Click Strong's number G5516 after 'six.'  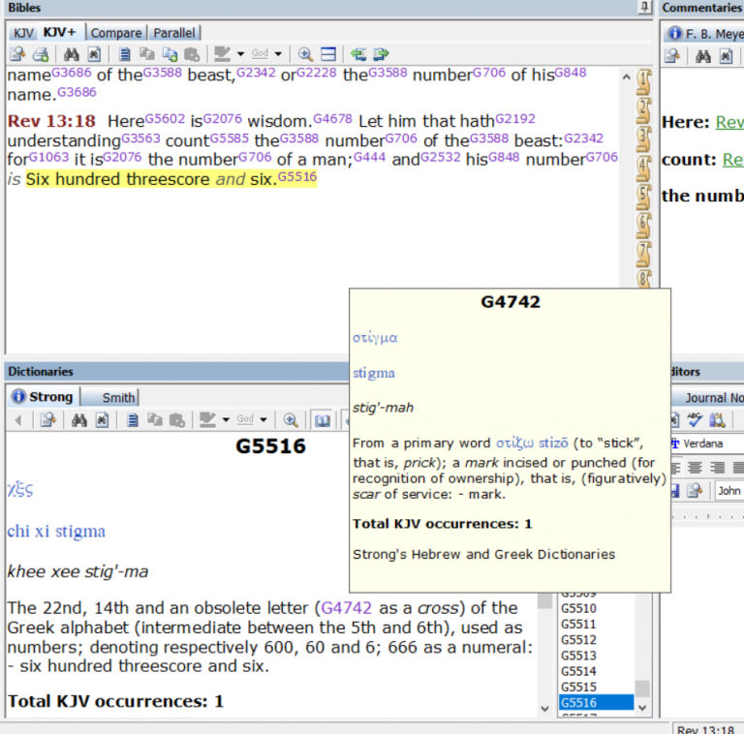click(x=297, y=177)
